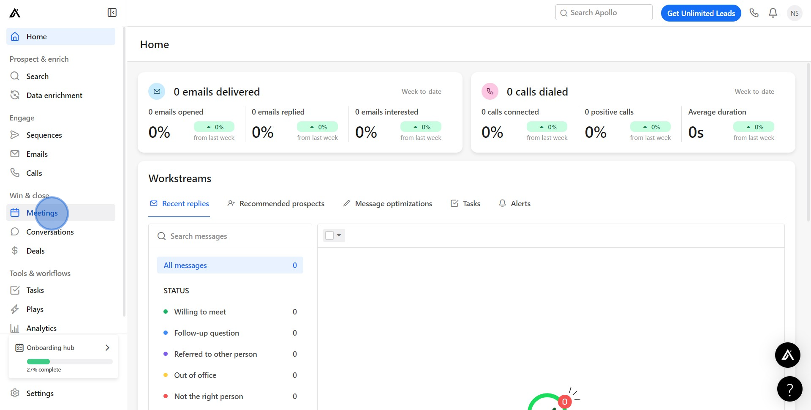Viewport: 811px width, 410px height.
Task: Click the Search messages input field
Action: tap(230, 236)
